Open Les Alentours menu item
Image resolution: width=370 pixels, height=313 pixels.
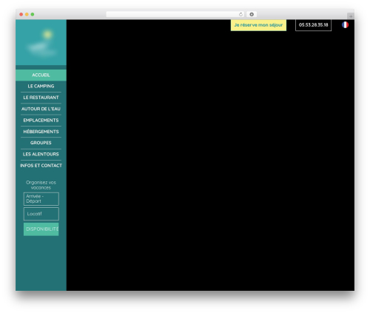pos(41,154)
